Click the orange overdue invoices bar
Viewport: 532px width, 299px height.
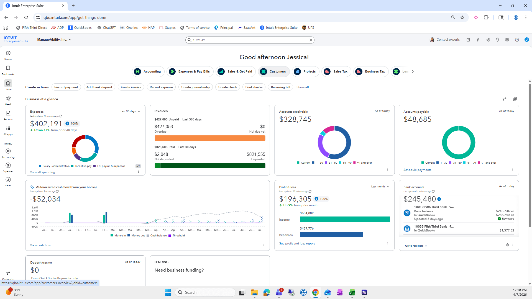210,138
